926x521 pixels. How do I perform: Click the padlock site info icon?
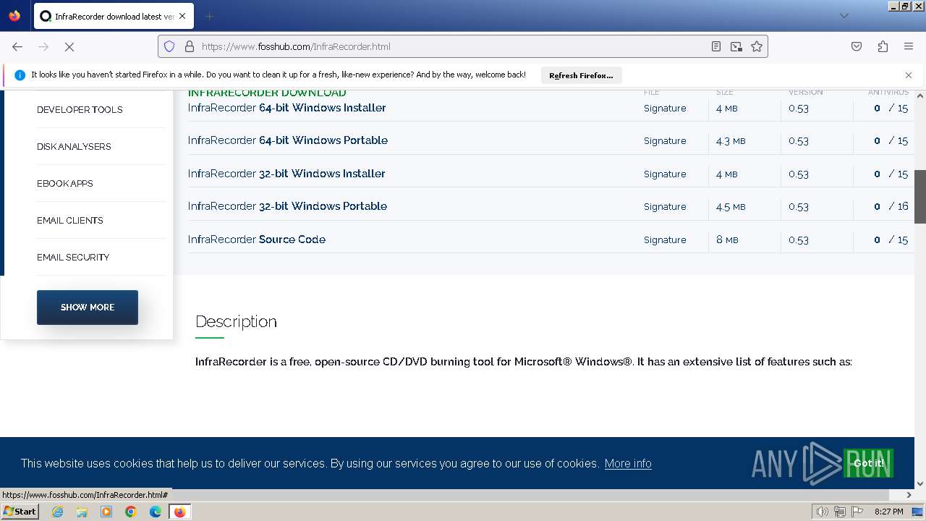coord(190,46)
